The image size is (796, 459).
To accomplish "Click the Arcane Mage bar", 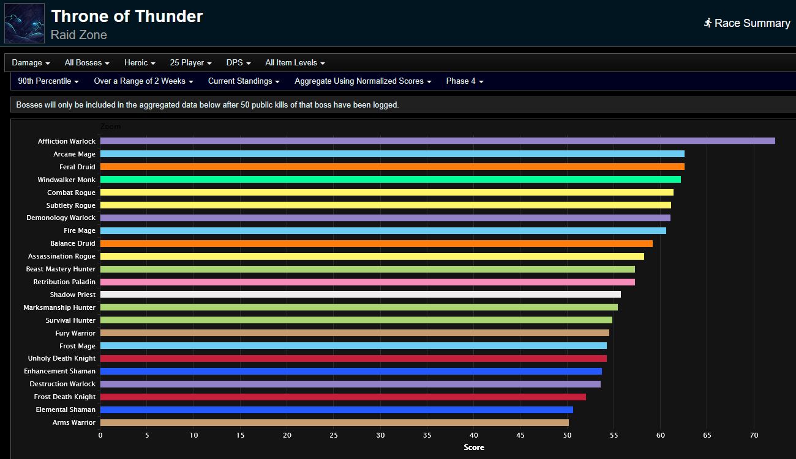I will [392, 154].
